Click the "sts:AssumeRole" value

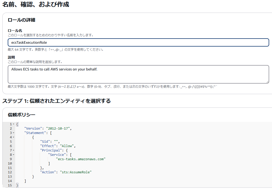click(x=76, y=172)
